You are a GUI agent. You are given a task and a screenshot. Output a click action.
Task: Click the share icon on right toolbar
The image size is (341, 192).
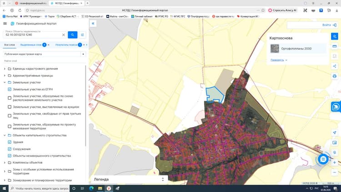point(335,66)
